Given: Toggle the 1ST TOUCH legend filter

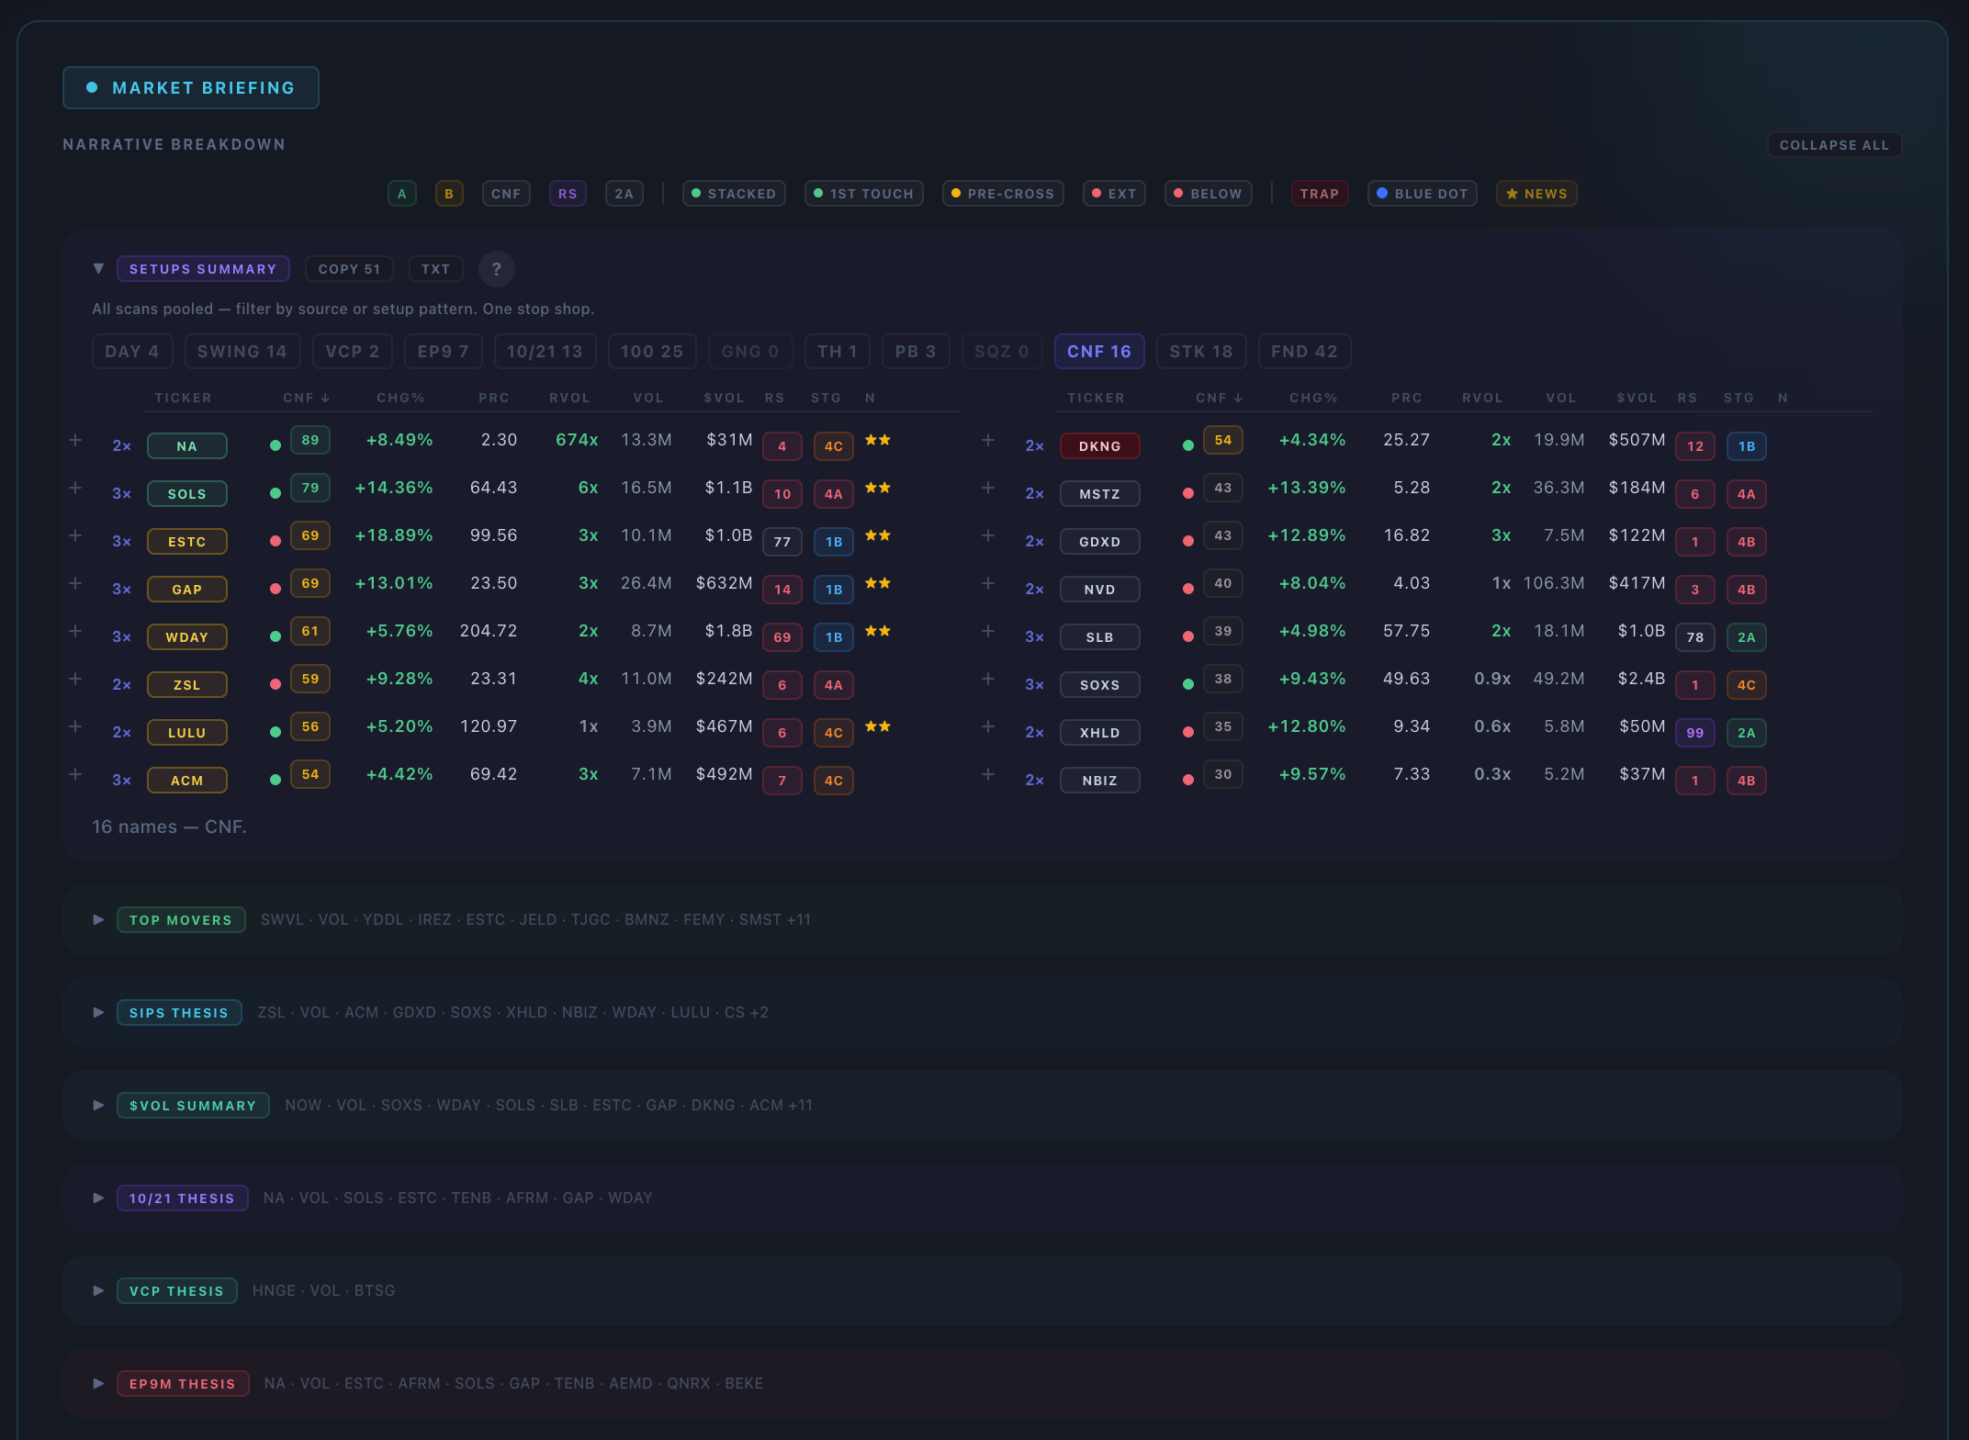Looking at the screenshot, I should [x=864, y=194].
